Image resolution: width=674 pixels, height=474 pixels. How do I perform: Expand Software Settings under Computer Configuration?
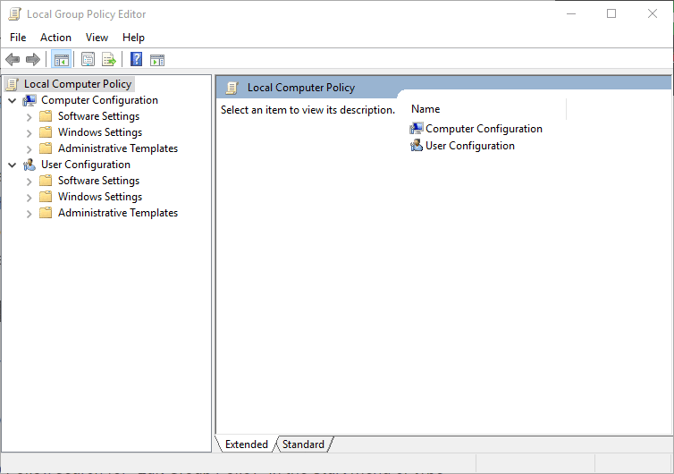tap(29, 117)
